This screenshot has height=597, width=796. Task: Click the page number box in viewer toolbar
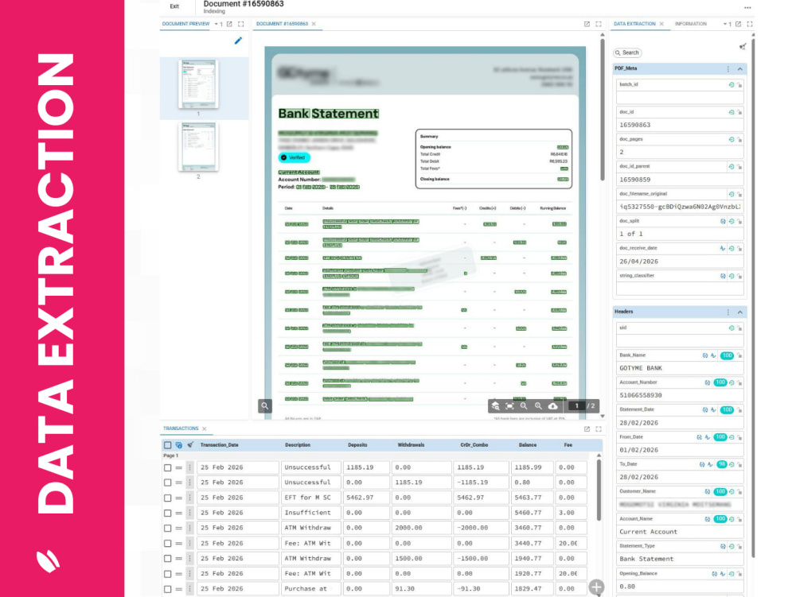click(x=576, y=406)
